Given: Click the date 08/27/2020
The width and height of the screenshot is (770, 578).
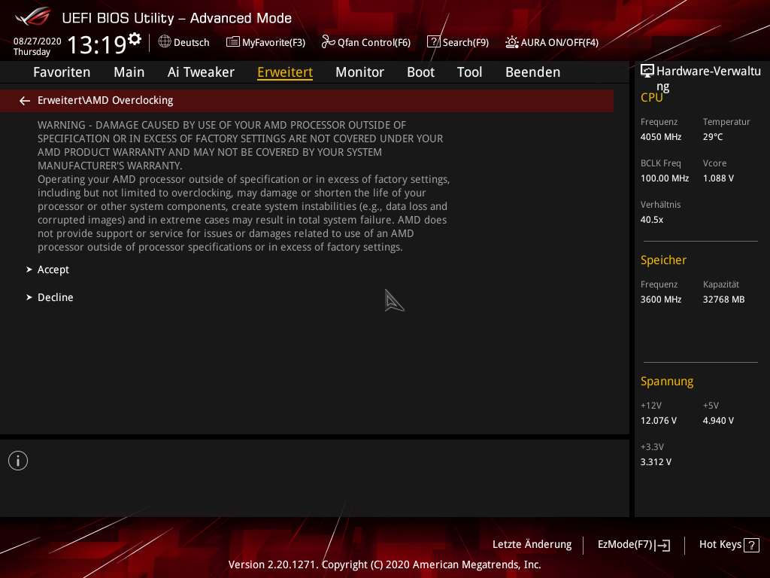Looking at the screenshot, I should coord(38,41).
